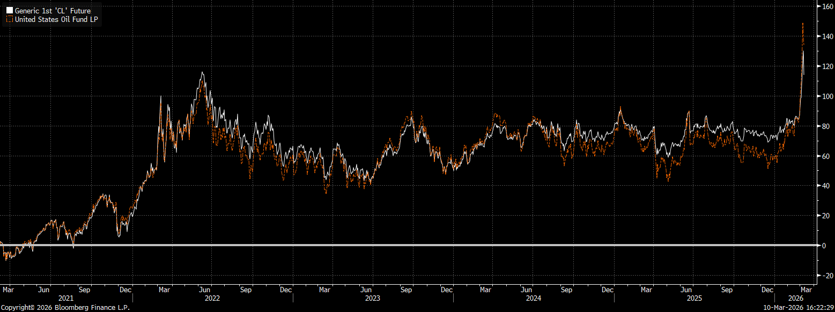The image size is (835, 312).
Task: Click the white Generic 1st 'CL' Future swatch
Action: coord(9,10)
